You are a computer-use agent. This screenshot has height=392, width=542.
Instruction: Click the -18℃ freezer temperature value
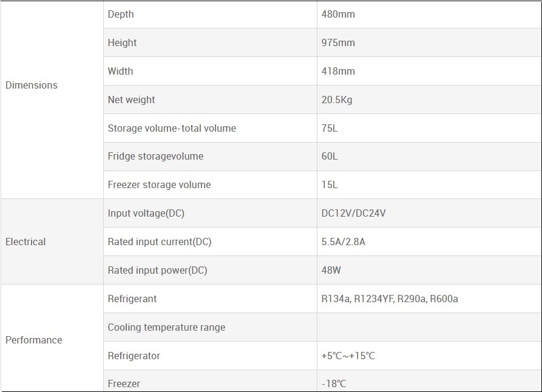334,384
